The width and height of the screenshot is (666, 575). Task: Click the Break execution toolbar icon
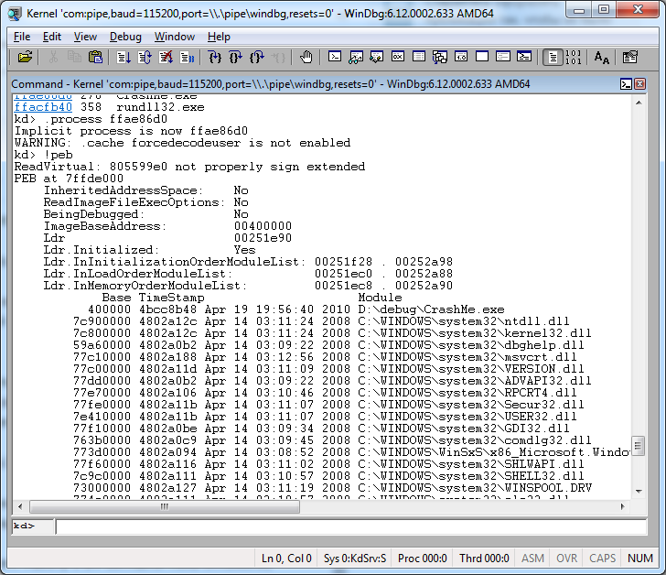tap(188, 57)
